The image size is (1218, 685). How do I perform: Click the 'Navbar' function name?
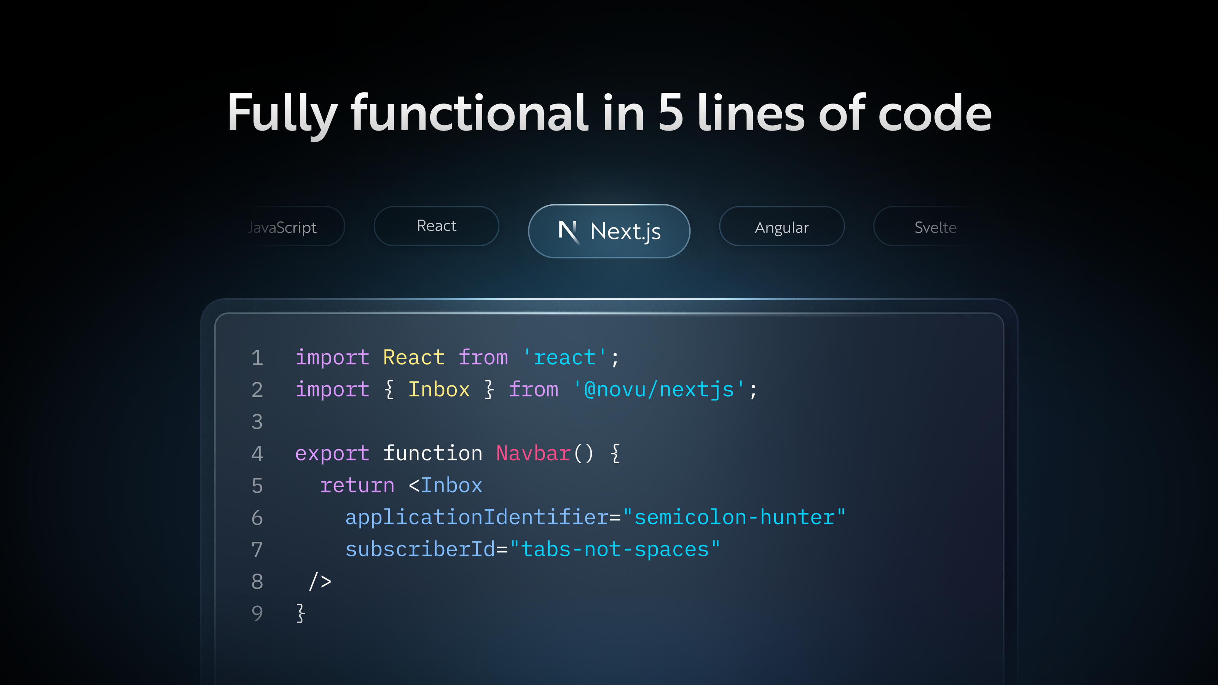533,453
